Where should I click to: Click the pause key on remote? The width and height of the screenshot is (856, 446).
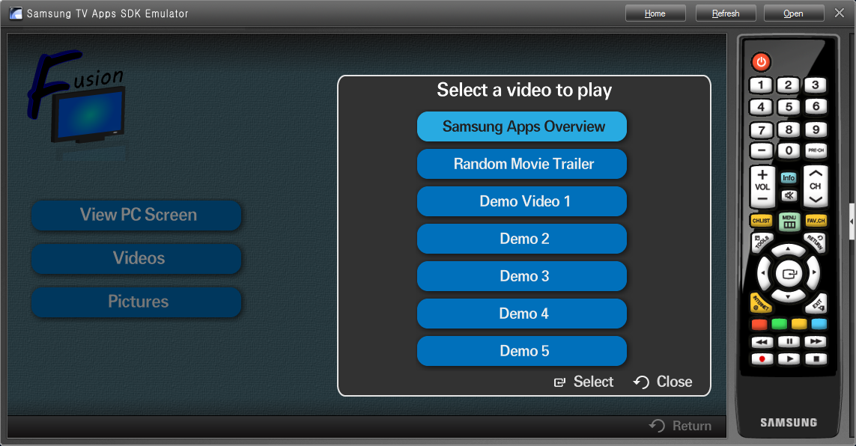click(x=789, y=342)
